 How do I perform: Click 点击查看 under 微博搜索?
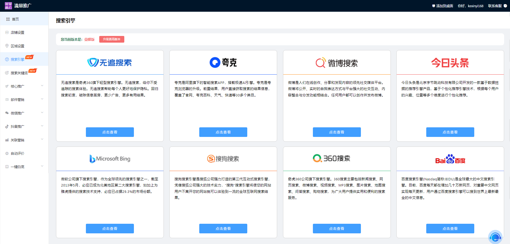tap(337, 132)
